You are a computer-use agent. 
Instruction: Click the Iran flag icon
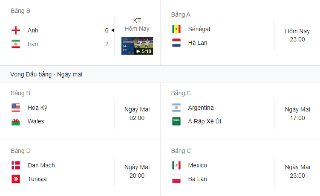point(16,44)
